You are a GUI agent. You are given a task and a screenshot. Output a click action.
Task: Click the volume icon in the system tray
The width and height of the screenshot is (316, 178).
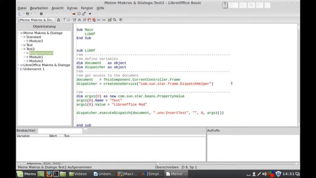[x=264, y=174]
